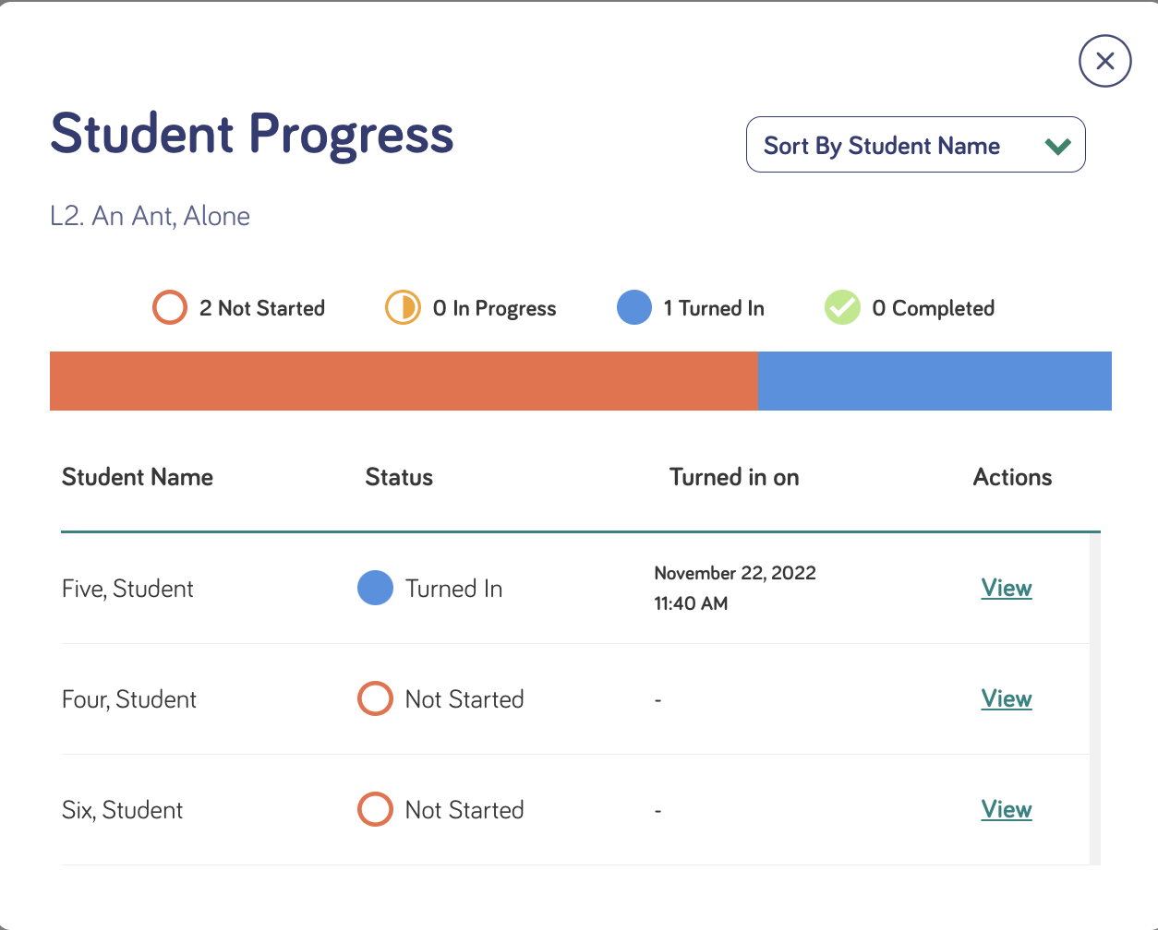Select the Student Name column header
Viewport: 1158px width, 930px height.
pyautogui.click(x=137, y=477)
